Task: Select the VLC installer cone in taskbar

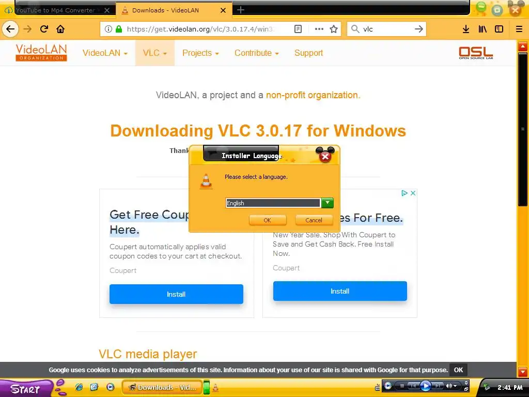Action: pyautogui.click(x=215, y=388)
